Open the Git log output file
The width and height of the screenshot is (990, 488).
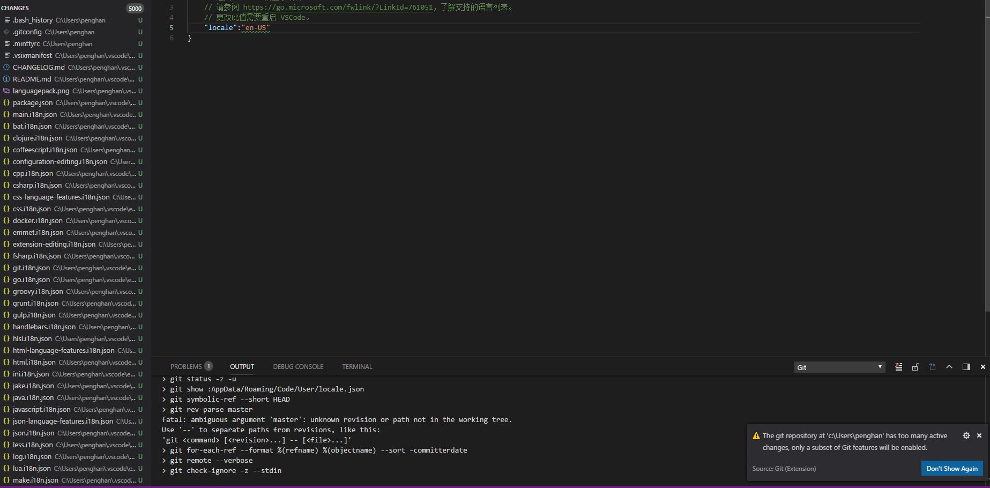pos(932,367)
